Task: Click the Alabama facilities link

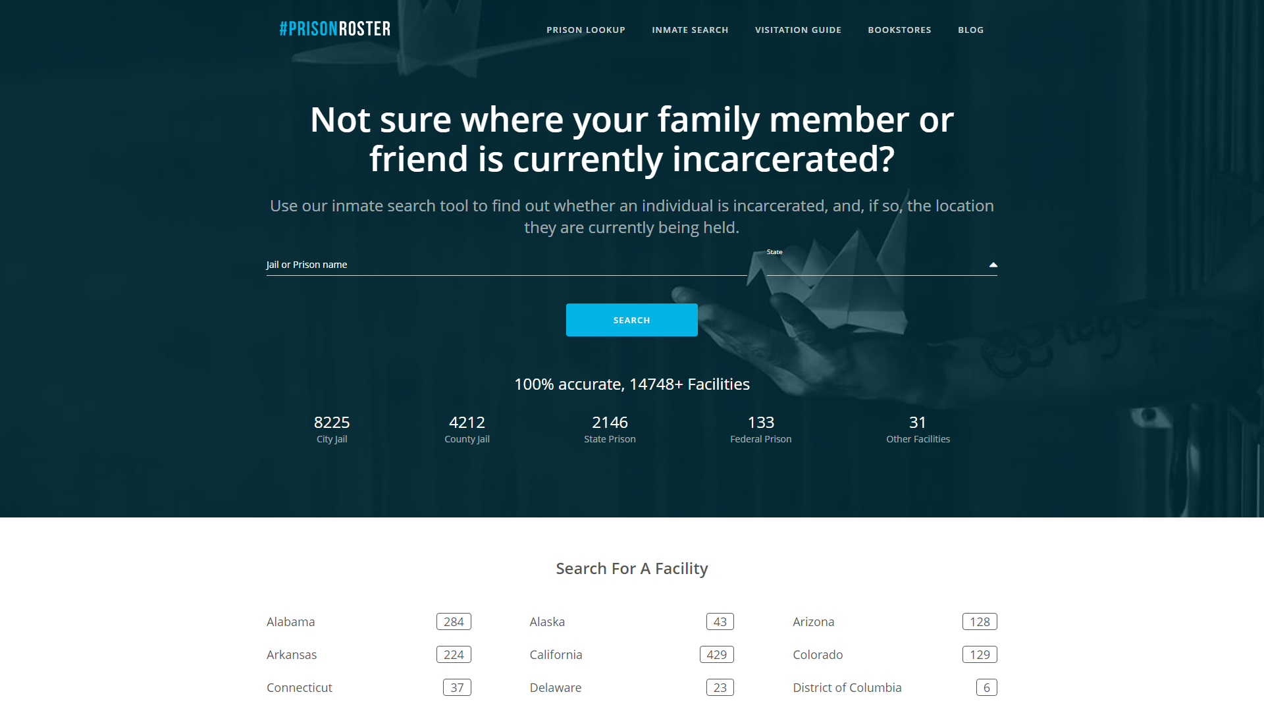Action: 291,621
